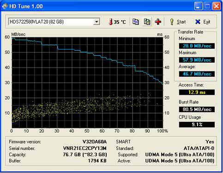Start the benchmark test
223x173 pixels.
(x=178, y=22)
